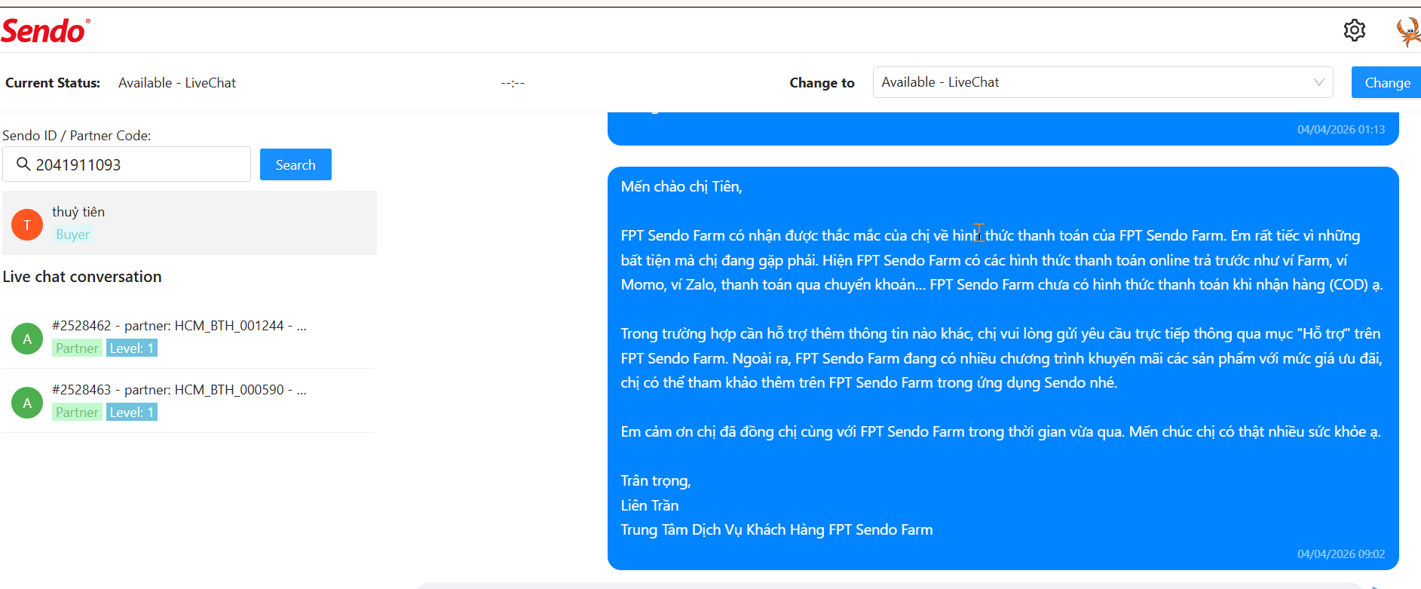The height and width of the screenshot is (589, 1421).
Task: Focus the Sendo ID / Partner Code field
Action: [x=127, y=164]
